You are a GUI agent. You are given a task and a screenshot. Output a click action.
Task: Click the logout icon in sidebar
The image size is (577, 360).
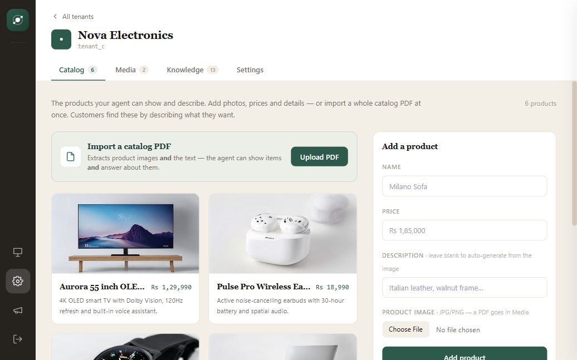(x=18, y=339)
